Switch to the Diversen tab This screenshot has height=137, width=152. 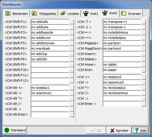pyautogui.click(x=131, y=13)
